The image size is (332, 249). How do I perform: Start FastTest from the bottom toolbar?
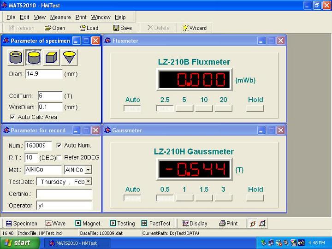click(x=156, y=223)
